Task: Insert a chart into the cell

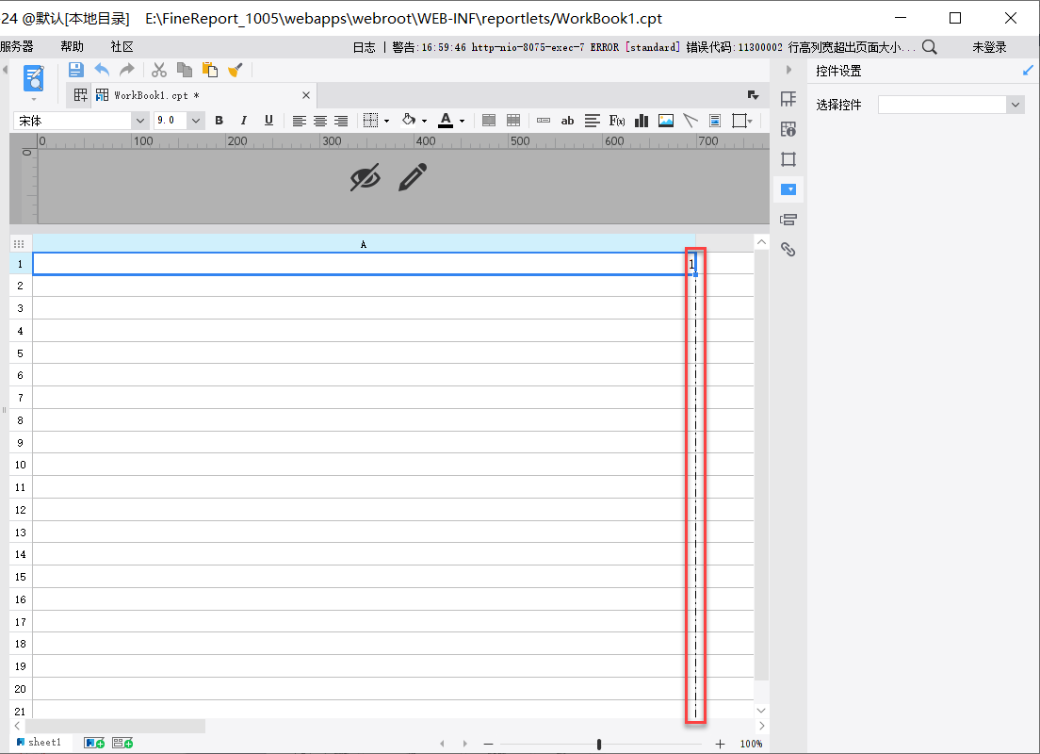Action: (x=642, y=120)
